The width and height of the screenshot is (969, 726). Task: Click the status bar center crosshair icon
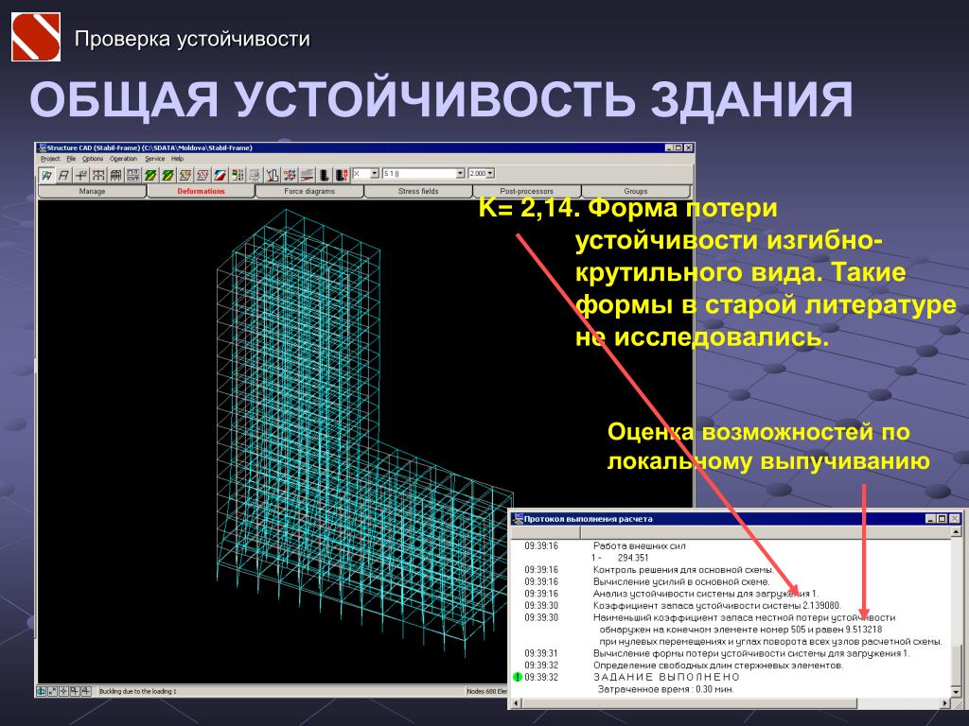pyautogui.click(x=63, y=691)
